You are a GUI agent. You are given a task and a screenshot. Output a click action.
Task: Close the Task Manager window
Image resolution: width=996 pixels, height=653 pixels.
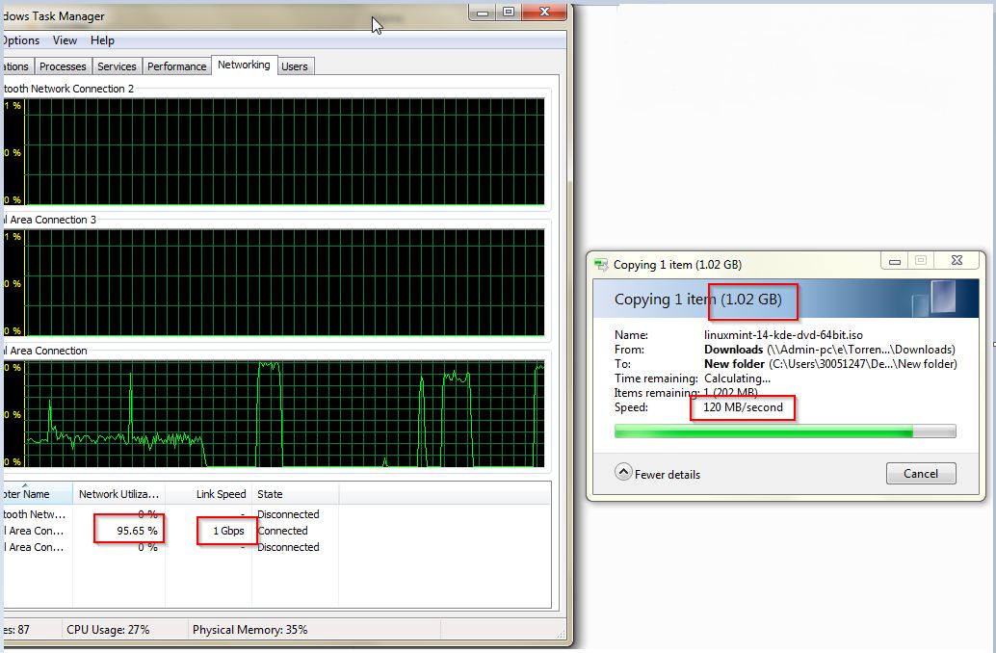point(545,13)
